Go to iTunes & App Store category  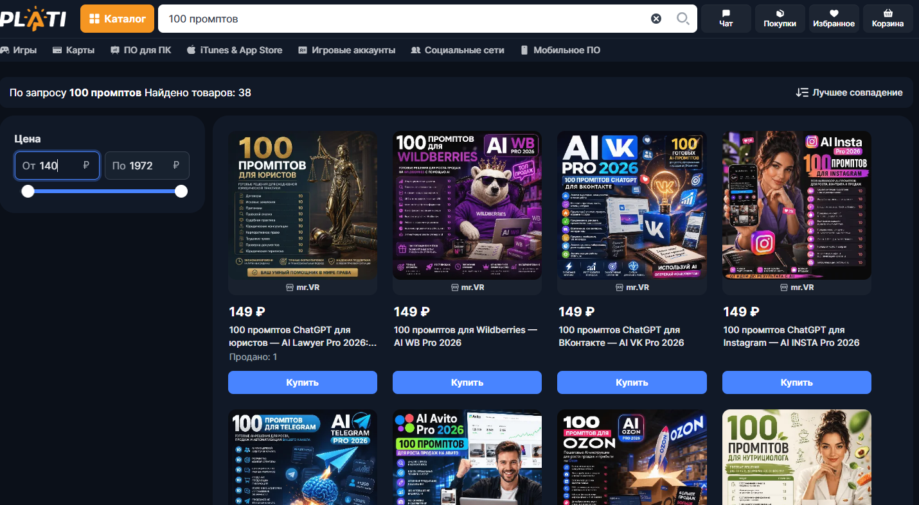[235, 50]
